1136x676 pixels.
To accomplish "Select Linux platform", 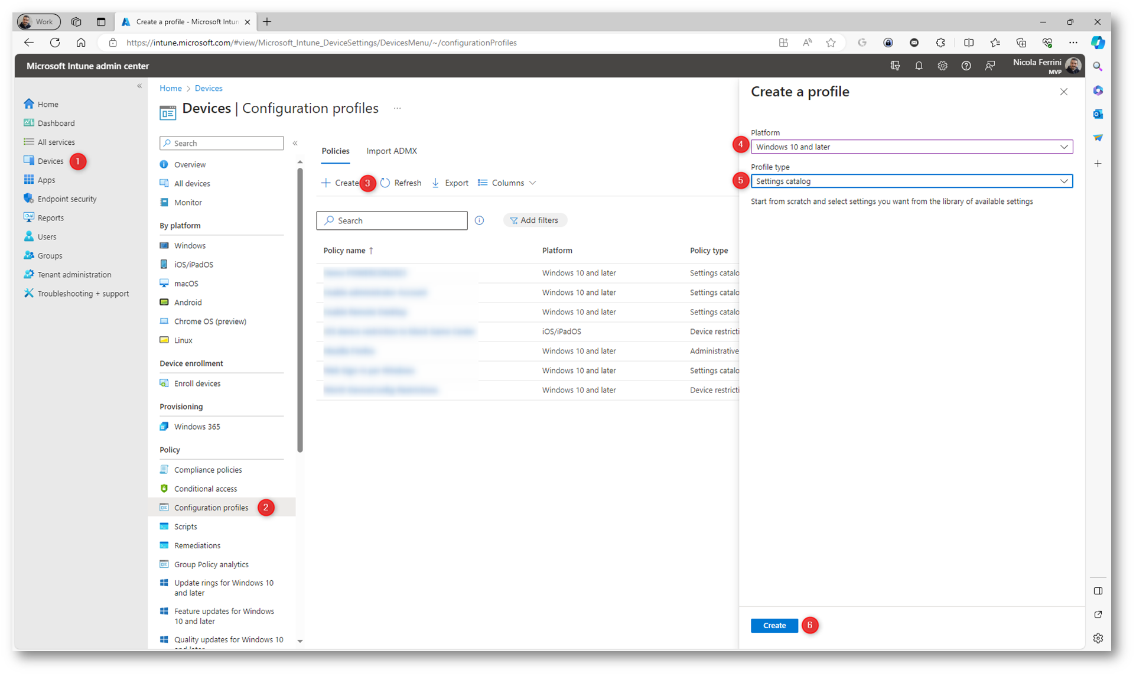I will [x=176, y=340].
